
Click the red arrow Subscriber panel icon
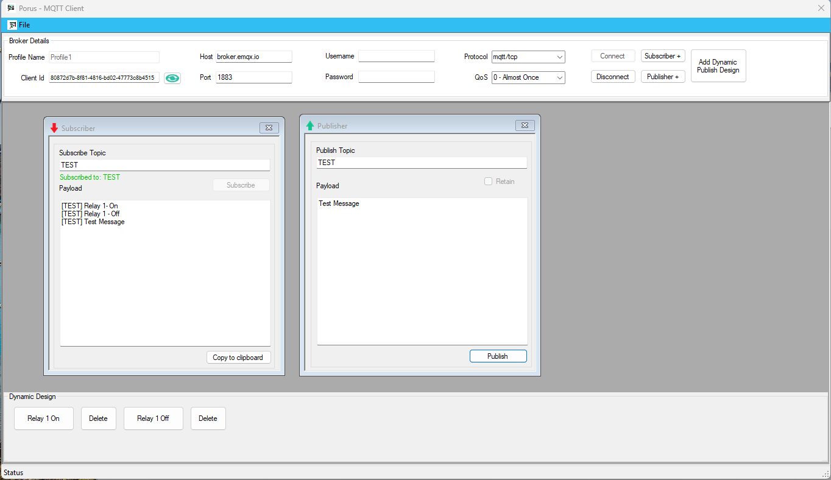pos(54,128)
